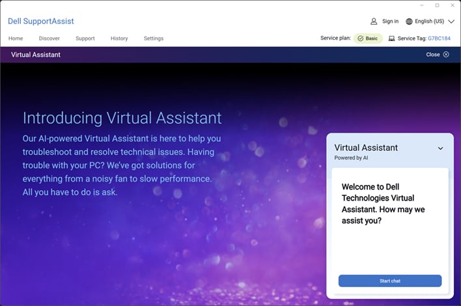This screenshot has width=461, height=306.
Task: Maximize the SupportAssist window
Action: pyautogui.click(x=437, y=5)
